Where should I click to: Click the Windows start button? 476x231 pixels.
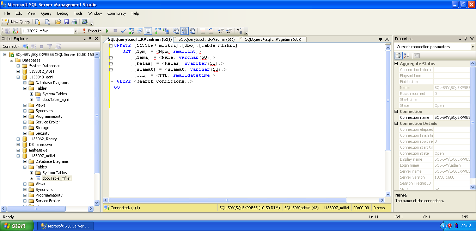click(x=17, y=226)
